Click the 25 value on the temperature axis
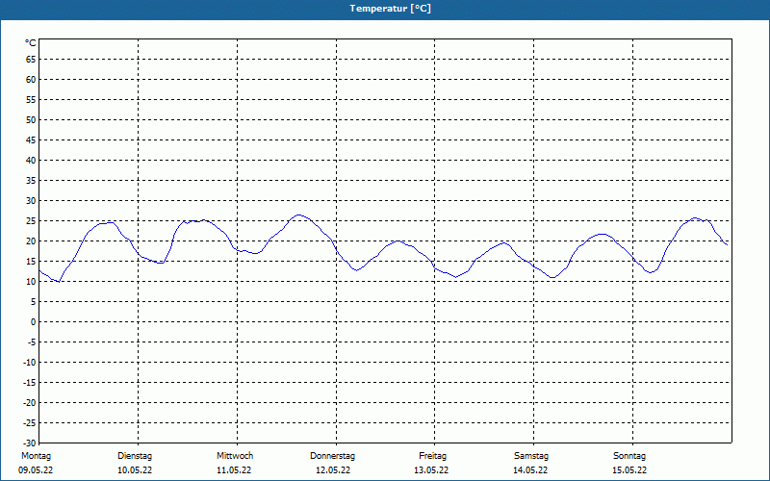Image resolution: width=770 pixels, height=481 pixels. [x=31, y=221]
